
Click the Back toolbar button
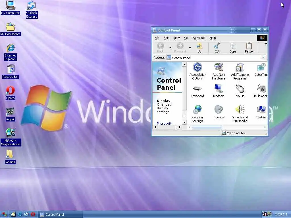[x=160, y=48]
